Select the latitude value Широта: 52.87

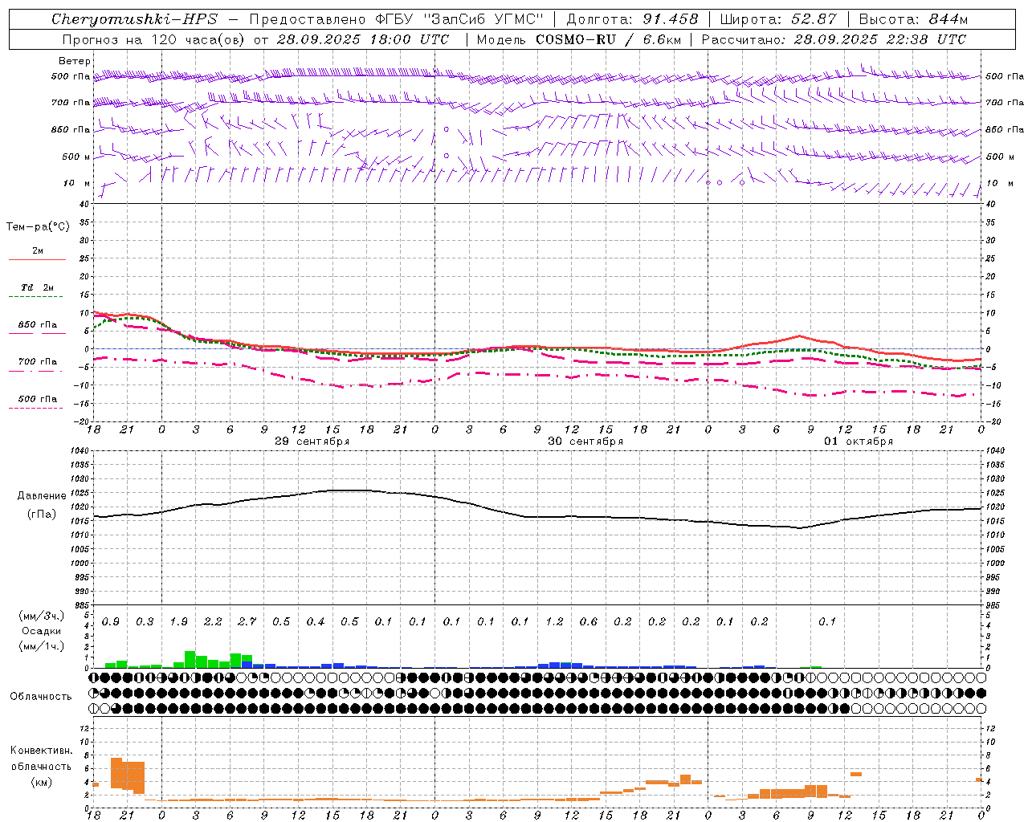pos(778,19)
